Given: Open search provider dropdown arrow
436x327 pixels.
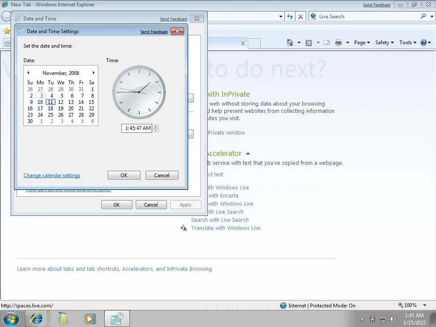Looking at the screenshot, I should coord(432,17).
